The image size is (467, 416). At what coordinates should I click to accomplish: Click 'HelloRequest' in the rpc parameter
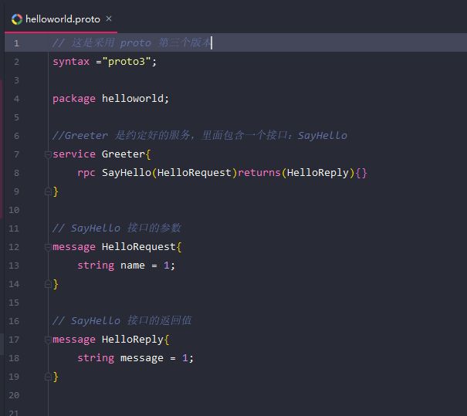point(195,173)
